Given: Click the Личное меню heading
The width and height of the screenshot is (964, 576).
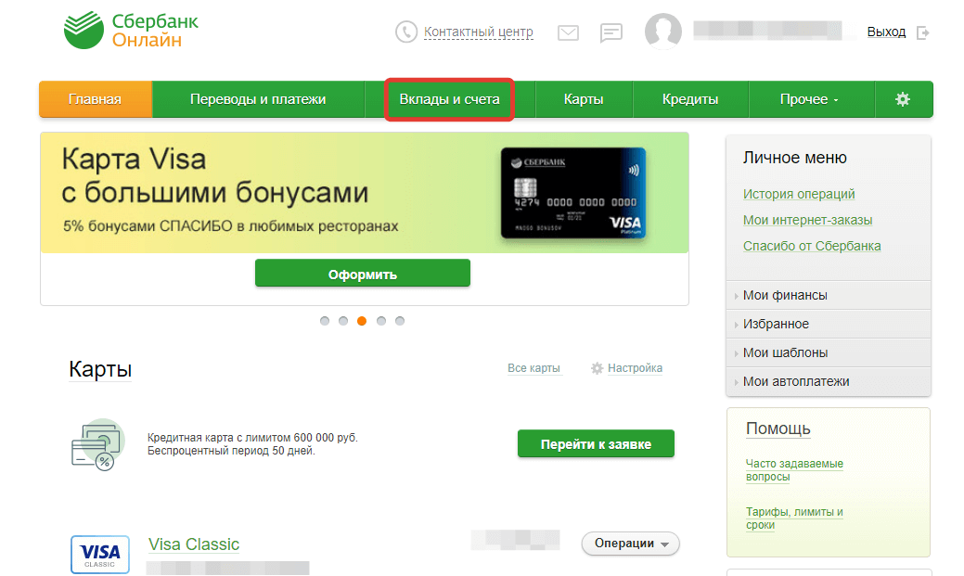Looking at the screenshot, I should 794,158.
